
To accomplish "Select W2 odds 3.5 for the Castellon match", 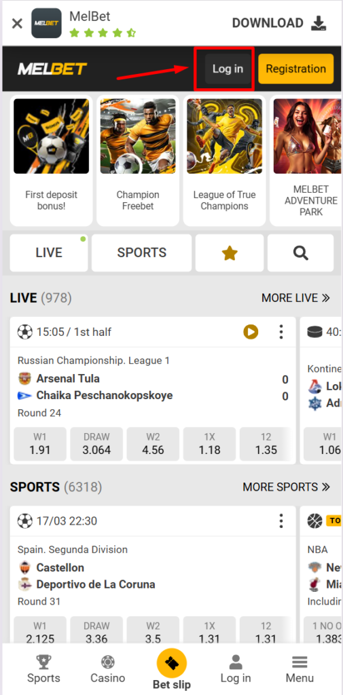I will tap(153, 633).
